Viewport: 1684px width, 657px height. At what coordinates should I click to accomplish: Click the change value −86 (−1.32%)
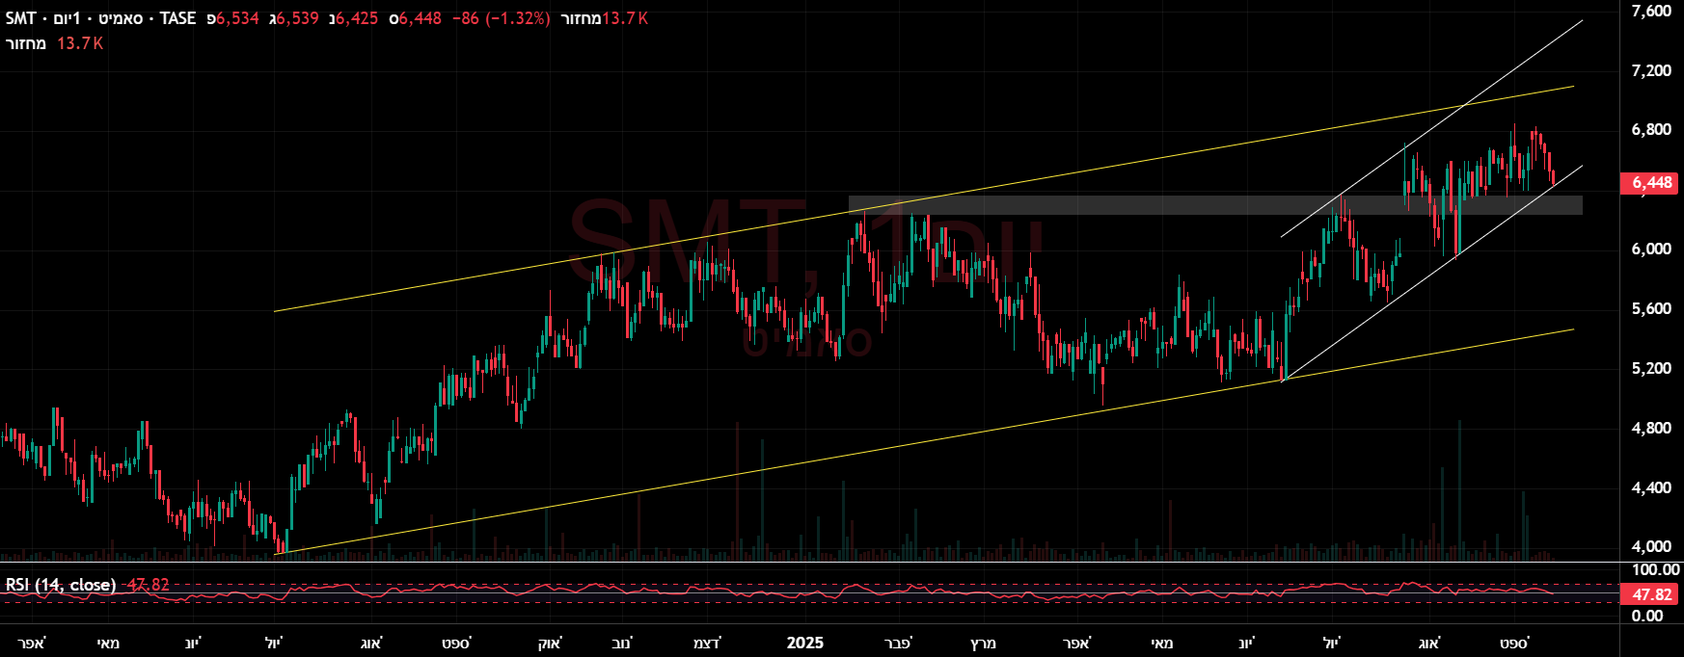point(500,18)
